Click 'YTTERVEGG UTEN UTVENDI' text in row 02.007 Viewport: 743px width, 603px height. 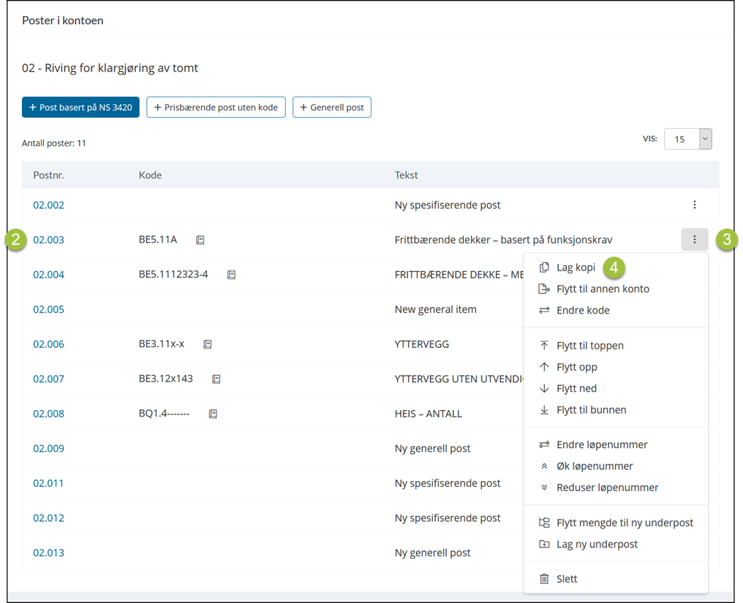click(x=459, y=379)
